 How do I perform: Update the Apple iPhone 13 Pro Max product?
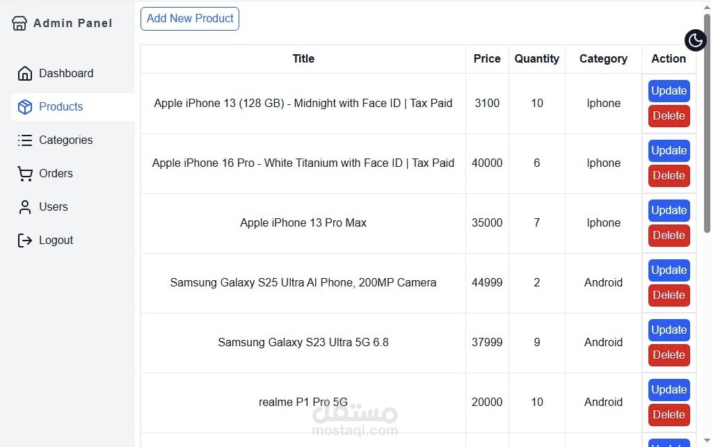point(669,211)
